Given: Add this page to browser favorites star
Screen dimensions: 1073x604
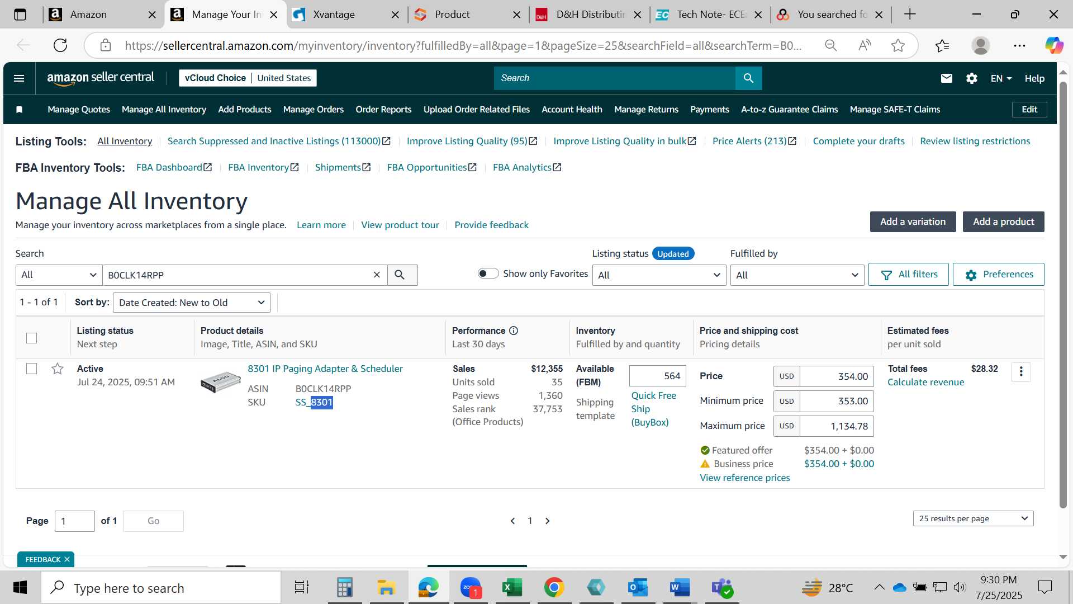Looking at the screenshot, I should point(898,45).
